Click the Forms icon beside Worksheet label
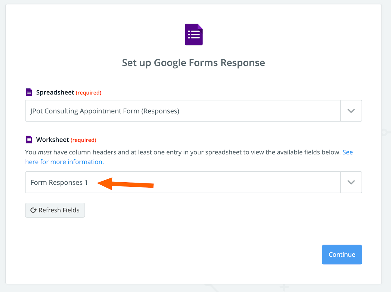The image size is (391, 292). (x=29, y=139)
